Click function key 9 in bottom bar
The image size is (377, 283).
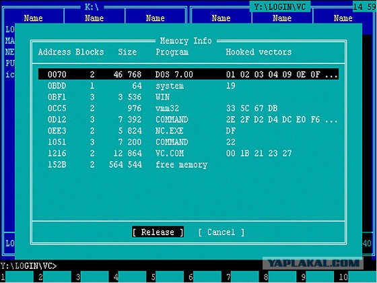pos(318,277)
